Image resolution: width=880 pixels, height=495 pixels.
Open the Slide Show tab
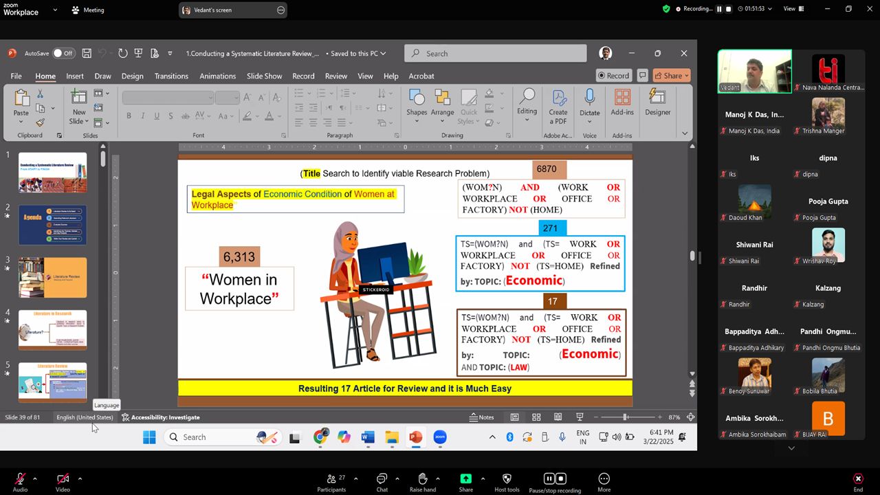264,76
